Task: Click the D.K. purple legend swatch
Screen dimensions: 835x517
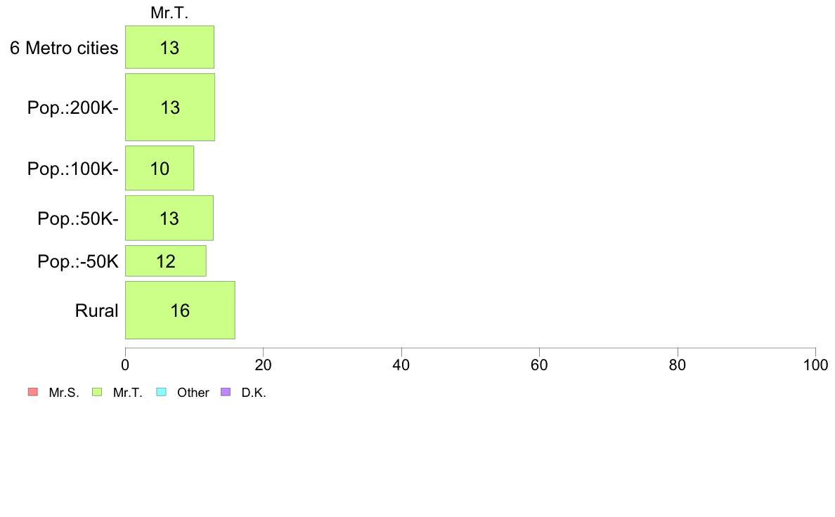Action: [226, 392]
